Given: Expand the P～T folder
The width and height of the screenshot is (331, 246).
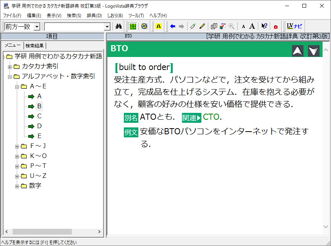Looking at the screenshot, I should pos(17,166).
